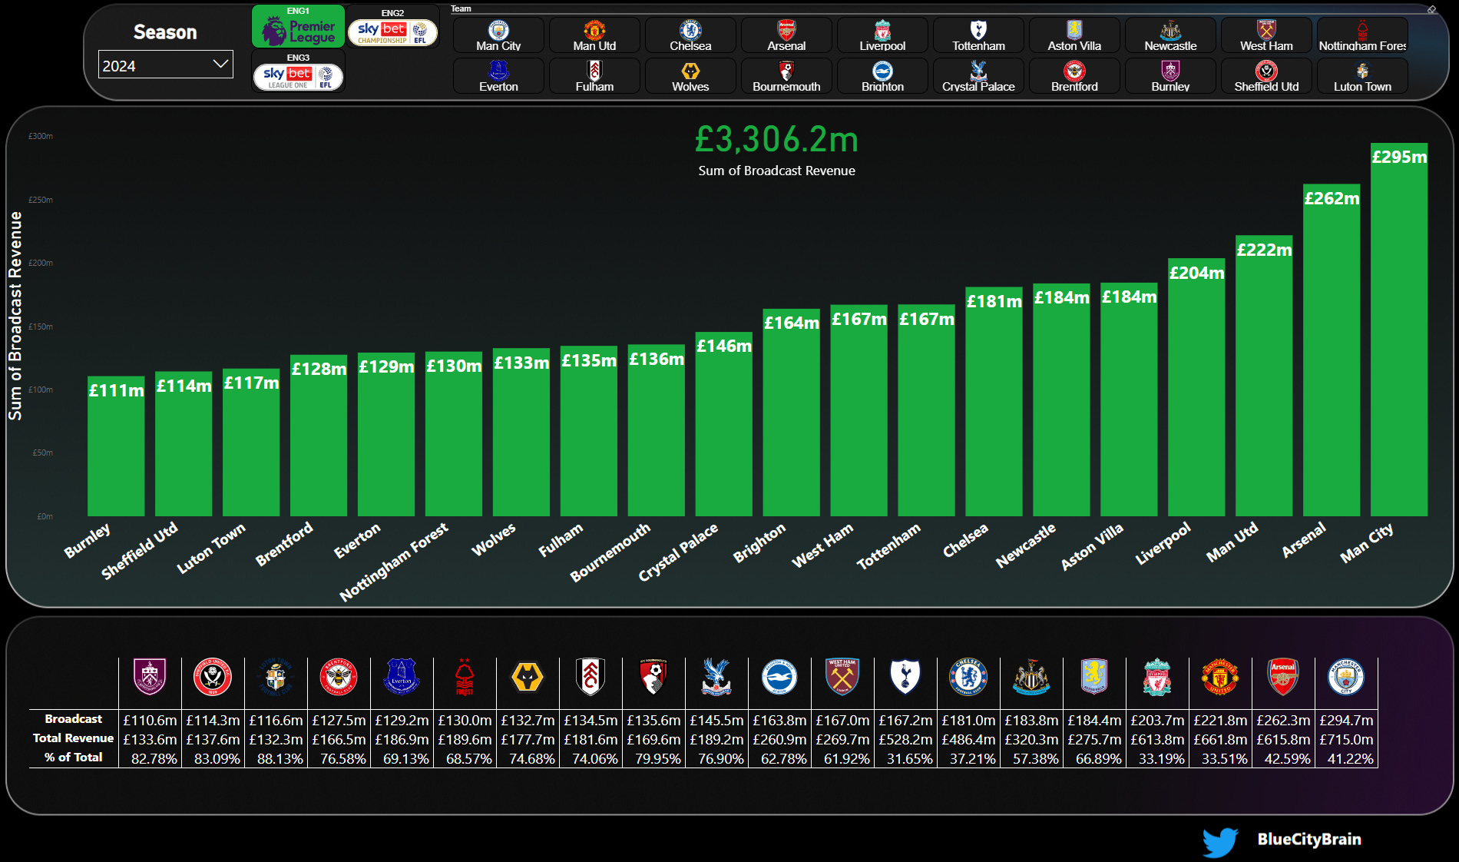Screen dimensions: 1459x862
Task: Filter by Man City team button
Action: click(498, 35)
